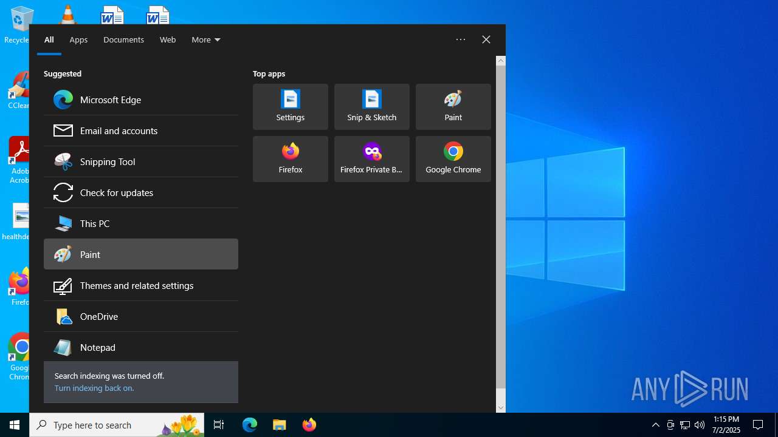
Task: Switch to the Documents search tab
Action: click(123, 39)
